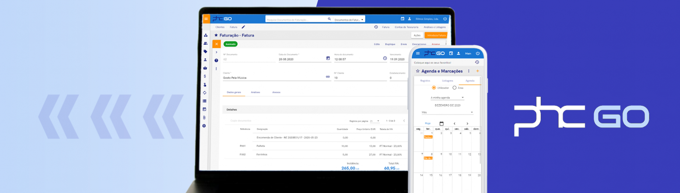Open the three-dot menu beside Agenda e Marcações
This screenshot has height=193, width=680.
click(x=469, y=71)
